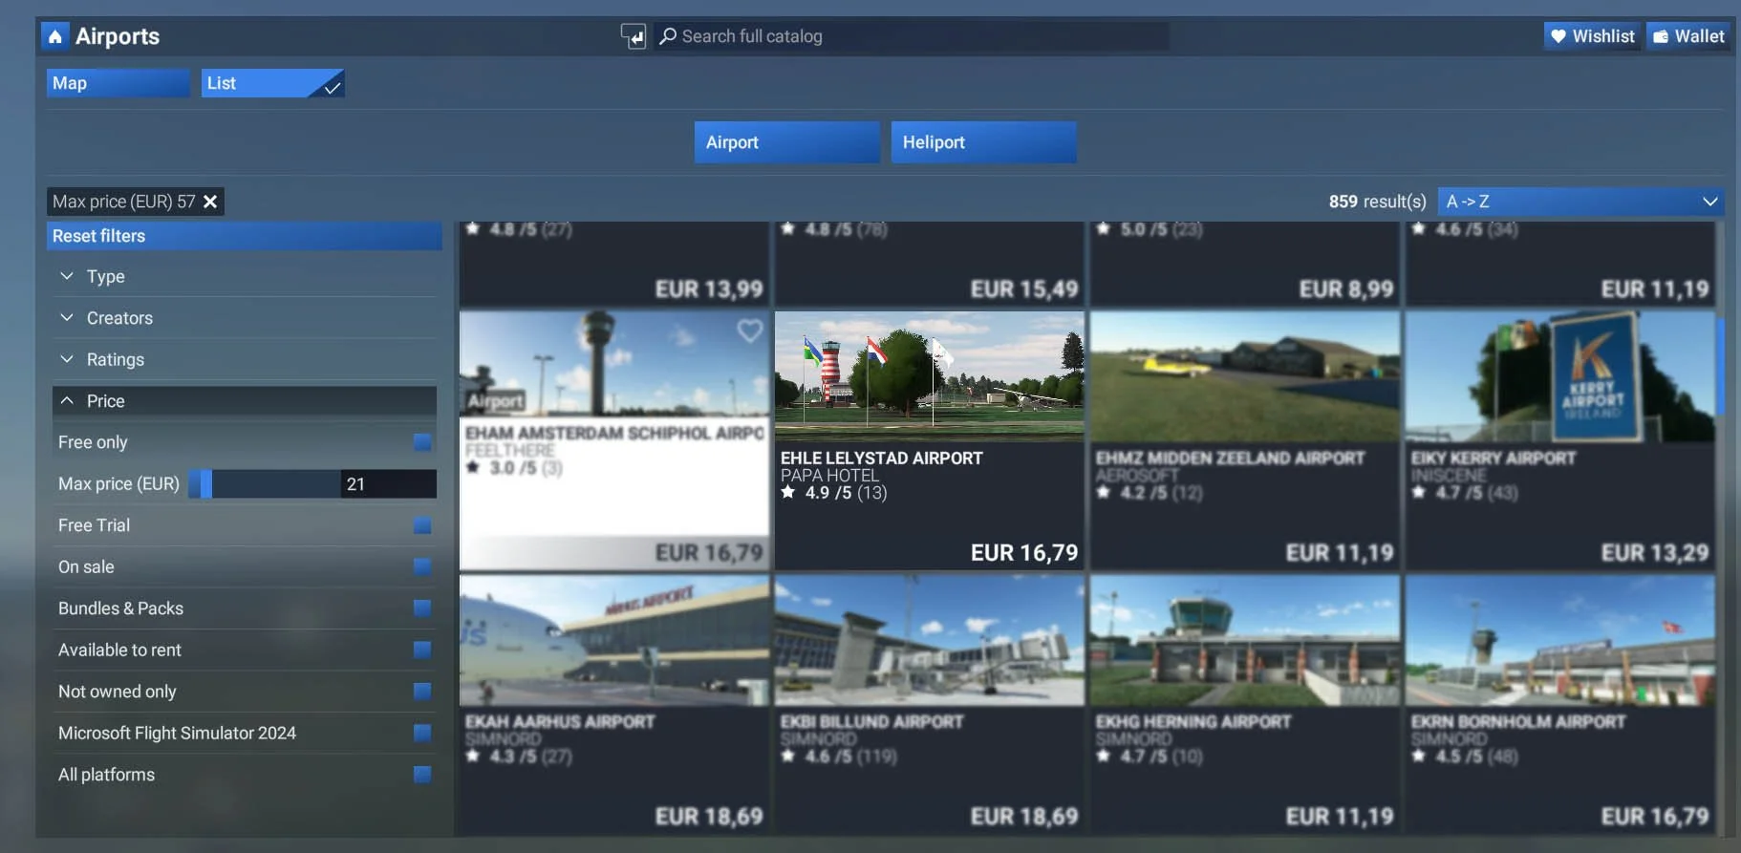Click the EUR 15,49 price in the top row
1741x853 pixels.
1024,289
